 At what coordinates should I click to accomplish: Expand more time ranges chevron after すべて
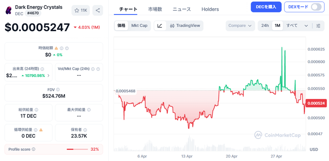pos(306,26)
